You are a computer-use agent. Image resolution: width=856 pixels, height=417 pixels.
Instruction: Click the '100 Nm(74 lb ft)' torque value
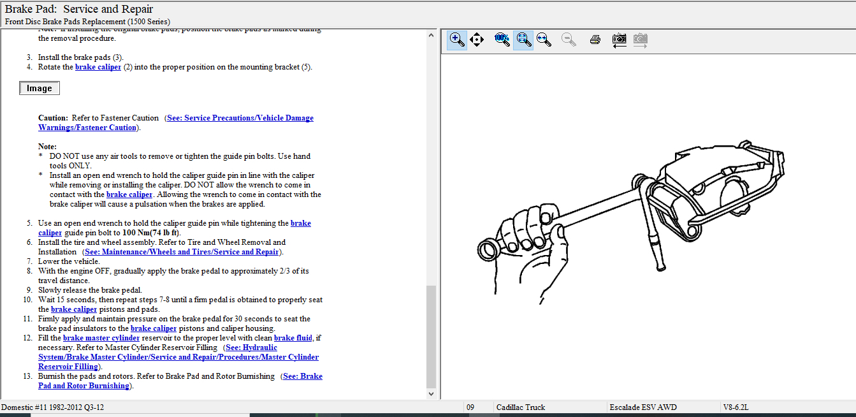pos(151,233)
